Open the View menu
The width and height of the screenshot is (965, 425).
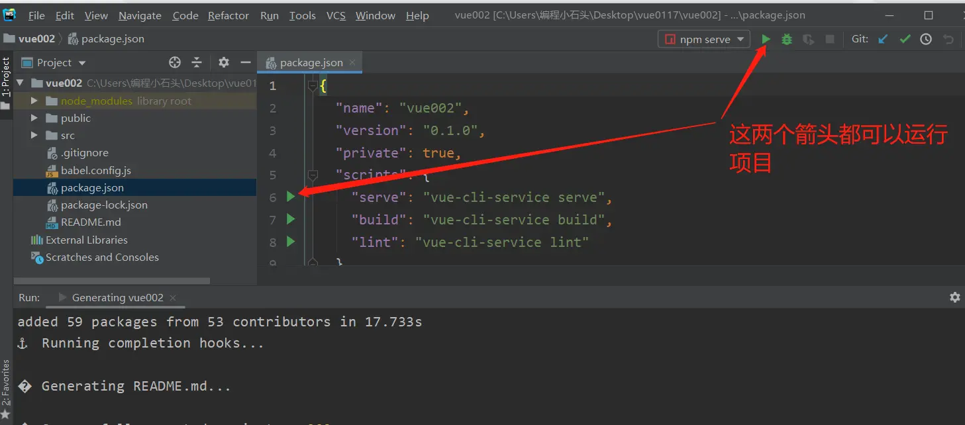(96, 15)
